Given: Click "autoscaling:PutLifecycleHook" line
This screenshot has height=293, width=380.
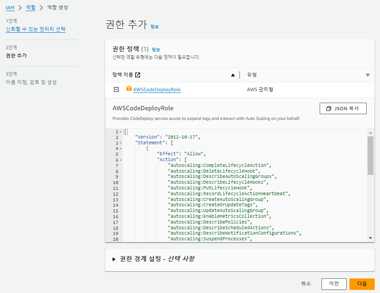Looking at the screenshot, I should pyautogui.click(x=210, y=188).
